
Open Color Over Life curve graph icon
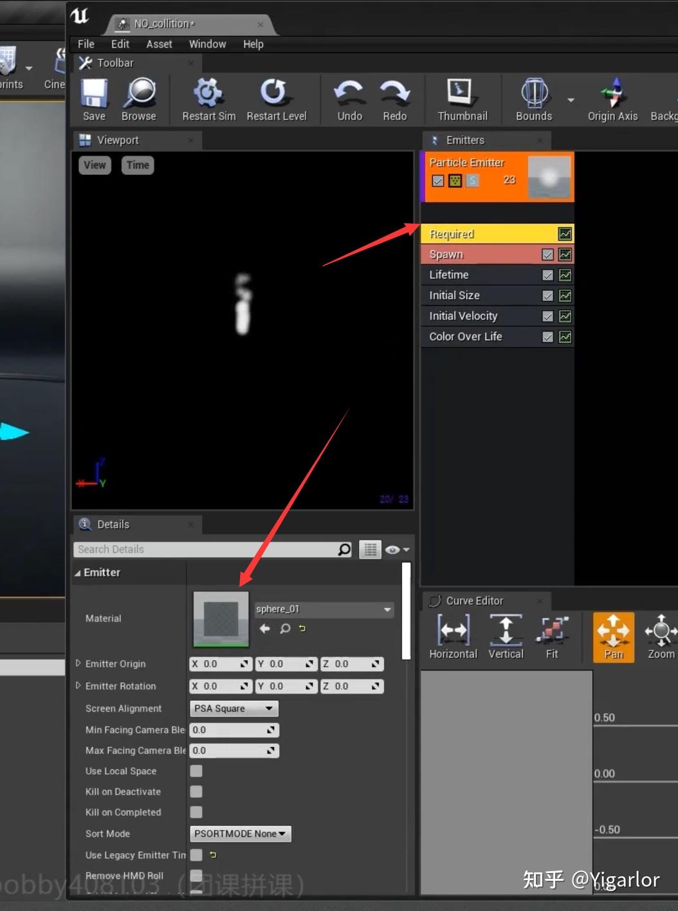[x=565, y=337]
